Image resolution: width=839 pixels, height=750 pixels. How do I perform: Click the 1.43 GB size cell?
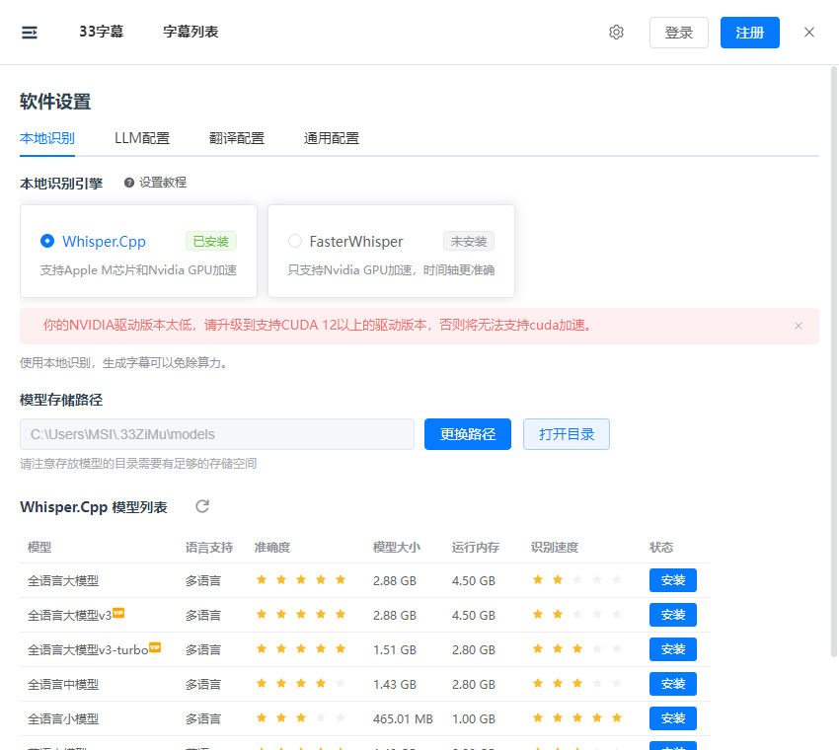point(395,684)
